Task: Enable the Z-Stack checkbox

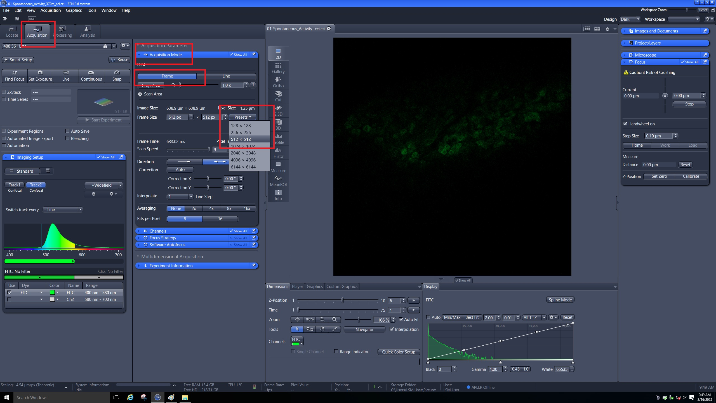Action: (4, 92)
